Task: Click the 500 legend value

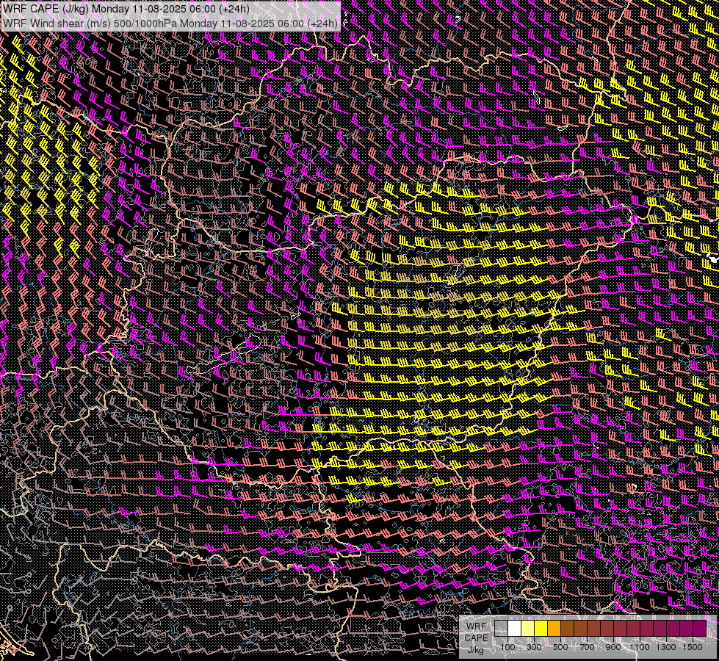Action: pyautogui.click(x=560, y=647)
